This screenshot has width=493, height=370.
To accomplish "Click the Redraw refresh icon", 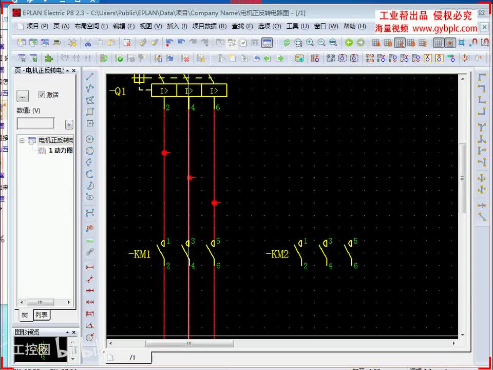I will pyautogui.click(x=287, y=43).
